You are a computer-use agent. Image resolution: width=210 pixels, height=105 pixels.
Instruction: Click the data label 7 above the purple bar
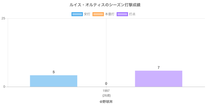(159, 67)
